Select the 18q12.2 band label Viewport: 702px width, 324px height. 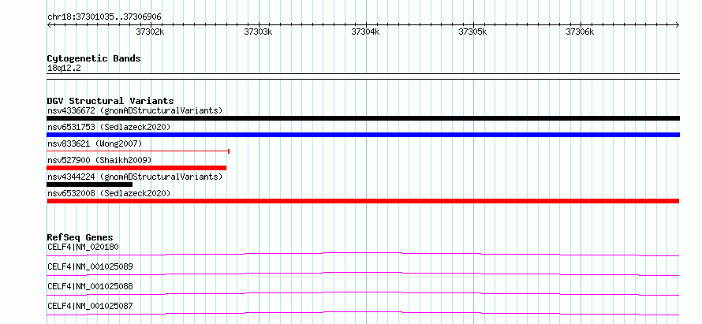(x=64, y=69)
